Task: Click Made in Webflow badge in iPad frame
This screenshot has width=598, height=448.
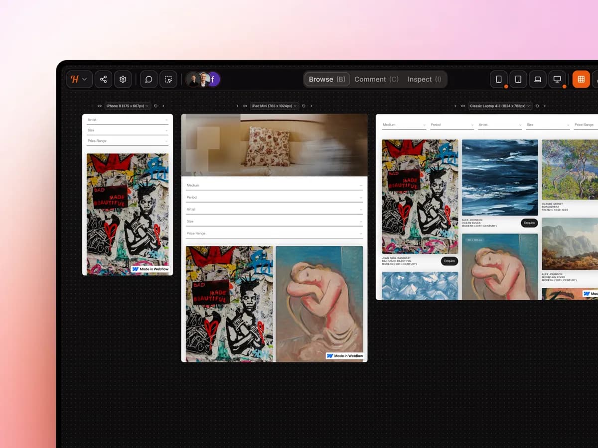Action: [345, 356]
